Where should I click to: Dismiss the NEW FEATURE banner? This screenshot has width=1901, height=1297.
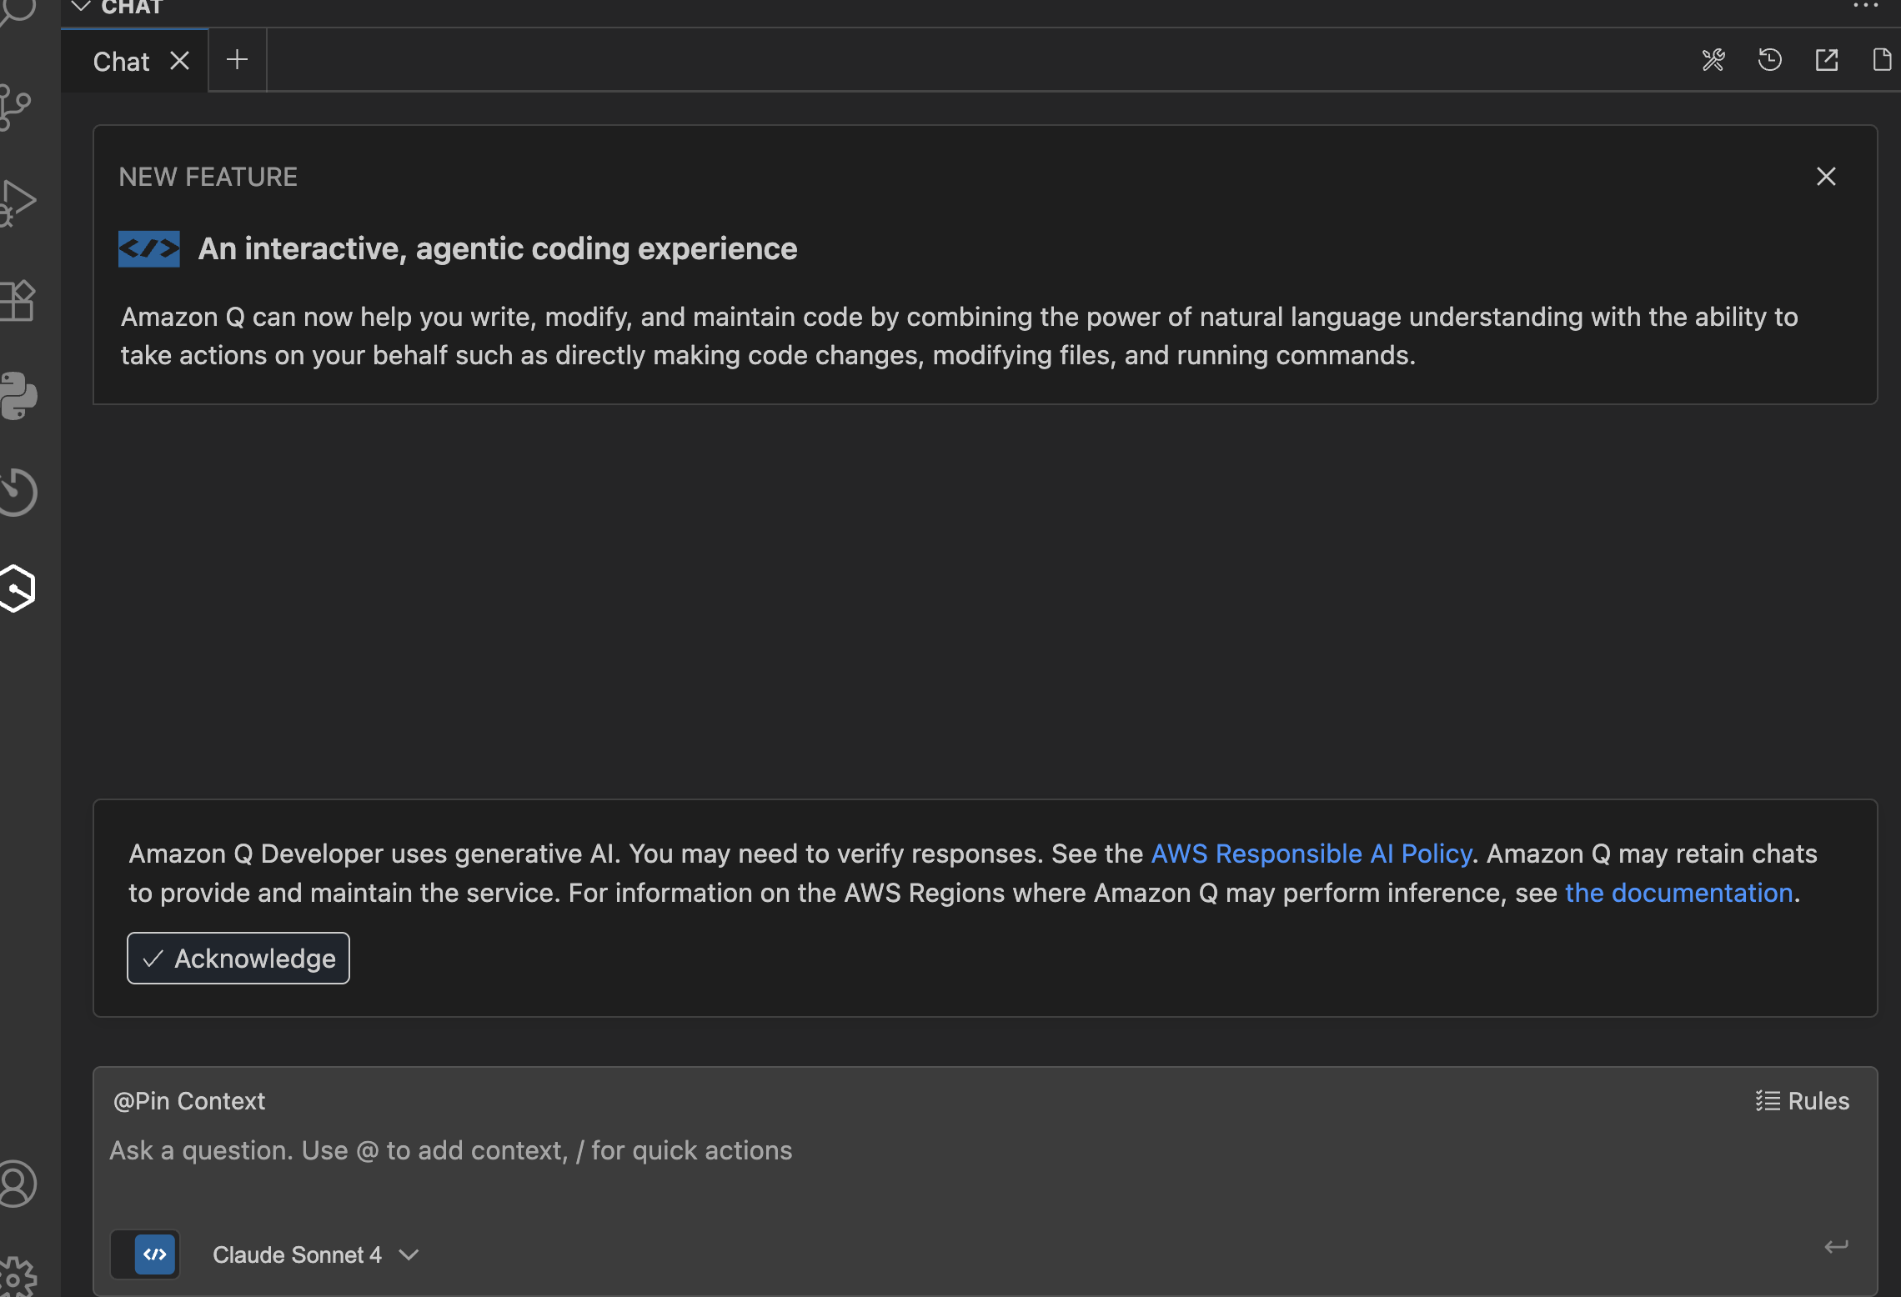point(1826,177)
